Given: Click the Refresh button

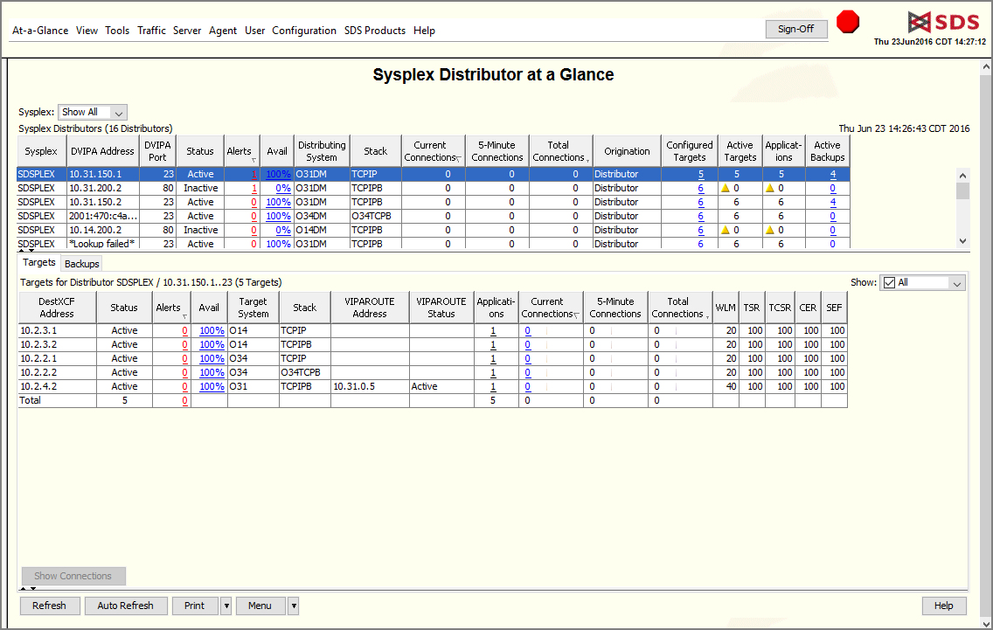Looking at the screenshot, I should [50, 606].
